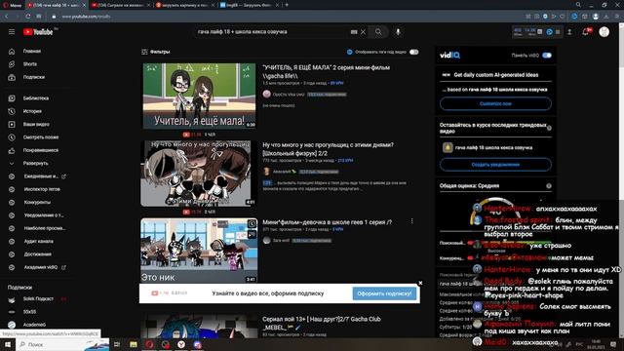Go back in browser history

(x=7, y=17)
